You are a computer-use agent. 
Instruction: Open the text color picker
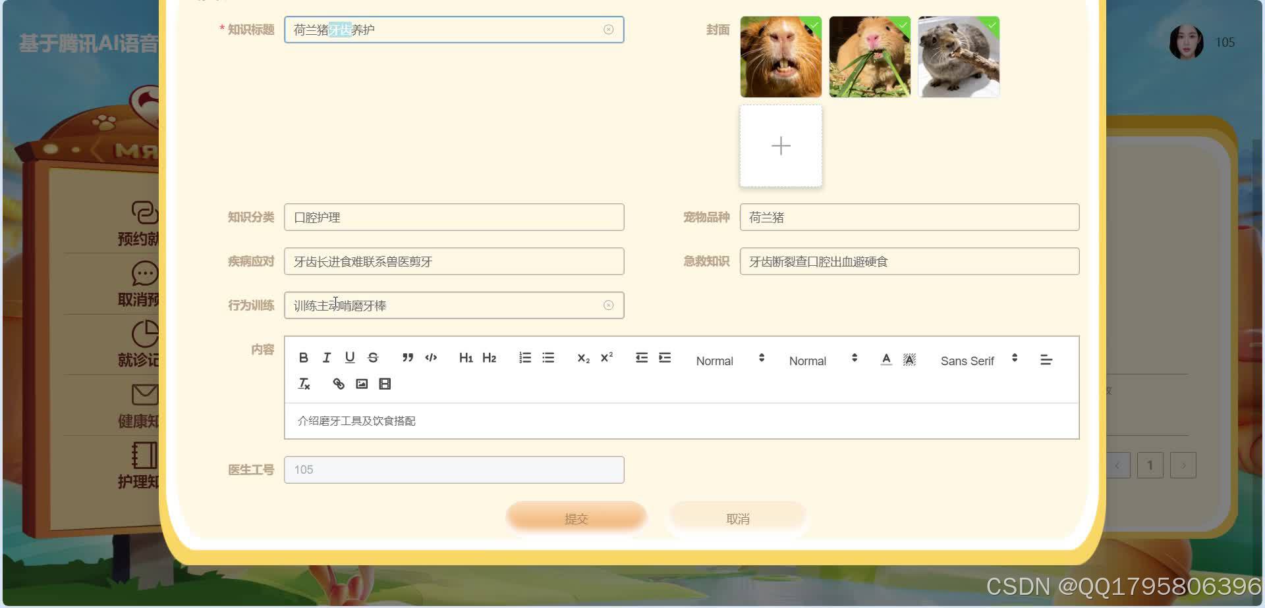pyautogui.click(x=886, y=359)
